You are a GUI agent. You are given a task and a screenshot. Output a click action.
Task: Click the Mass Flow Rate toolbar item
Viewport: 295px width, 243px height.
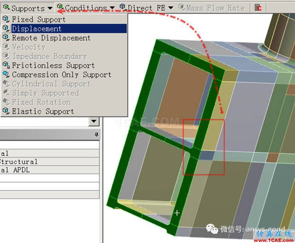212,8
